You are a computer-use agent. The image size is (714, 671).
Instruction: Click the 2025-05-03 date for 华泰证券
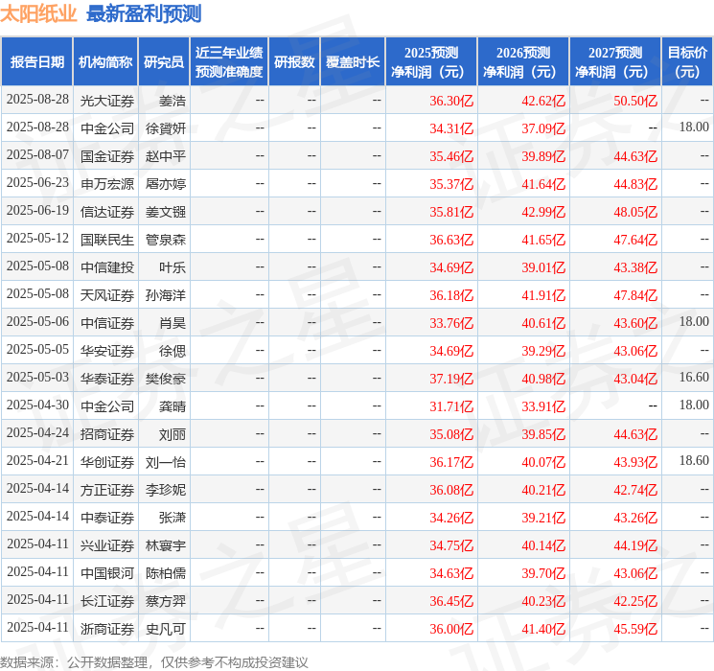37,377
